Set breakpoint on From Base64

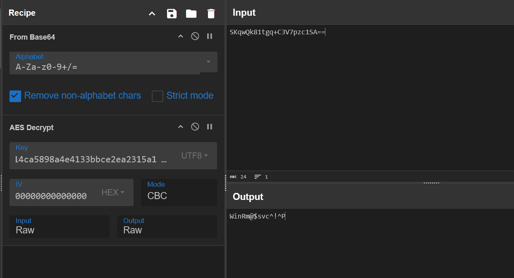click(210, 36)
